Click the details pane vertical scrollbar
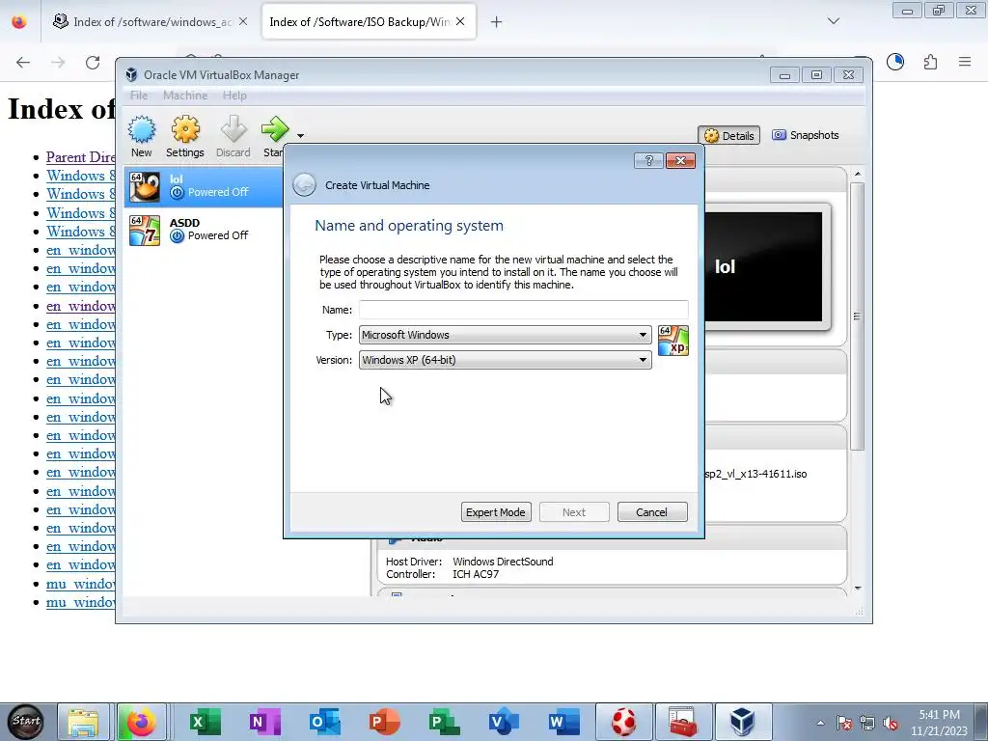The image size is (988, 741). 857,316
